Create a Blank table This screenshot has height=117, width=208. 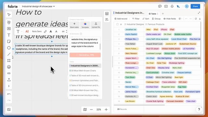(74, 25)
